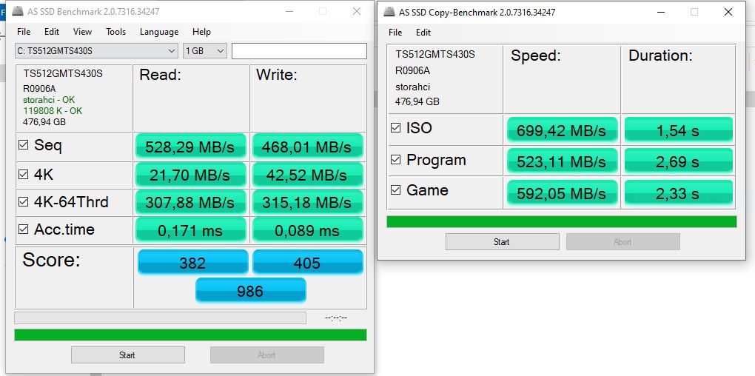Close the AS SSD Copy-Benchmark window
This screenshot has height=376, width=755.
[728, 12]
